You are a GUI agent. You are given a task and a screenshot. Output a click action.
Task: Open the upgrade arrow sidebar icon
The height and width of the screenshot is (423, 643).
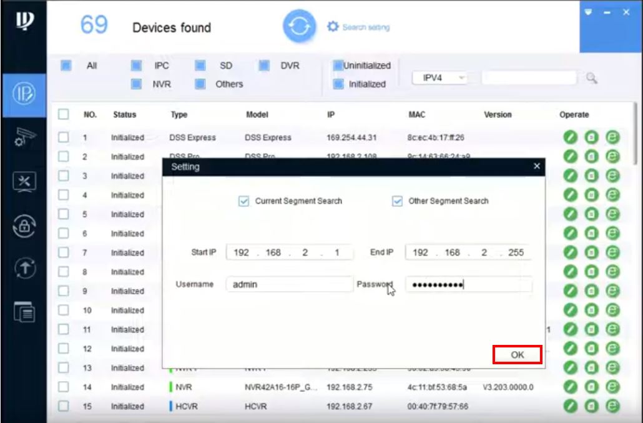click(x=23, y=269)
